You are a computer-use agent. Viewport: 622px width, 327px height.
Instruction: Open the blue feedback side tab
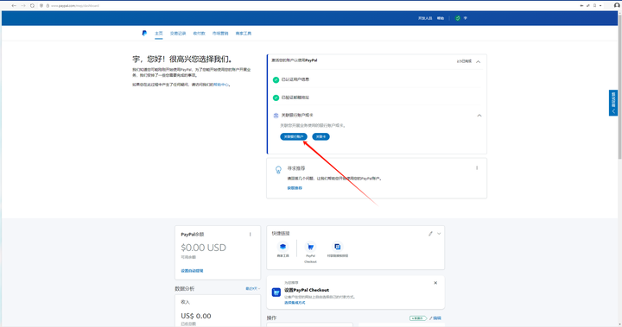[613, 103]
